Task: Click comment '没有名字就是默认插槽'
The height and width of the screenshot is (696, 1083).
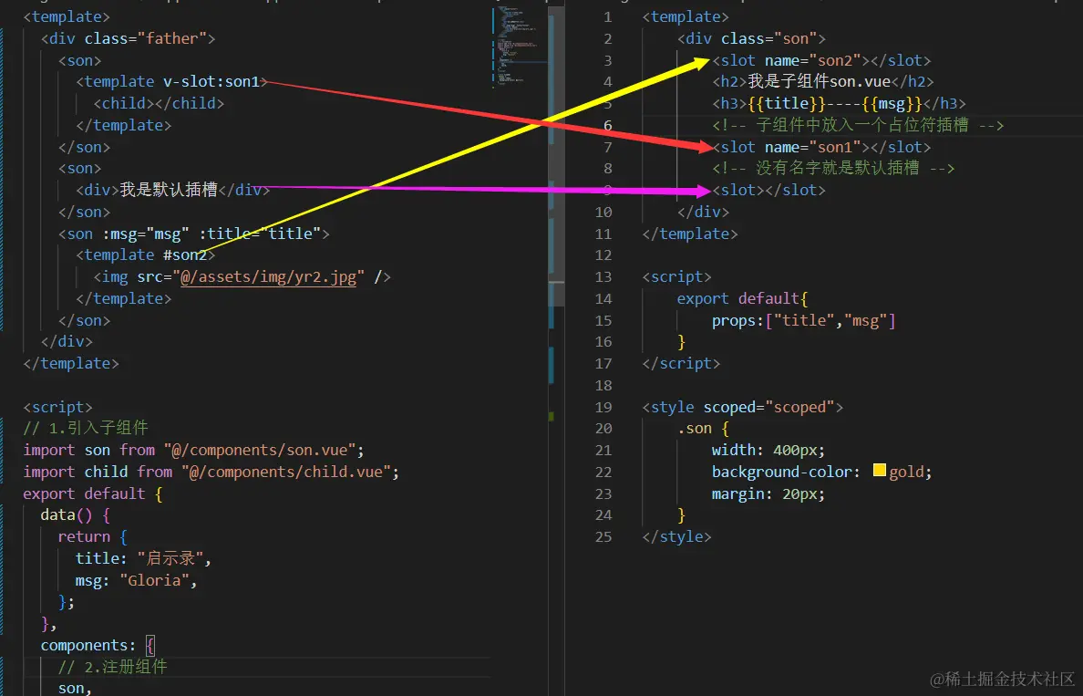Action: pyautogui.click(x=837, y=168)
